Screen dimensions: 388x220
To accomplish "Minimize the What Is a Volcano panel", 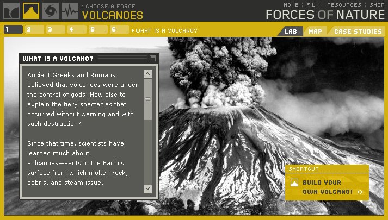I will [x=153, y=58].
